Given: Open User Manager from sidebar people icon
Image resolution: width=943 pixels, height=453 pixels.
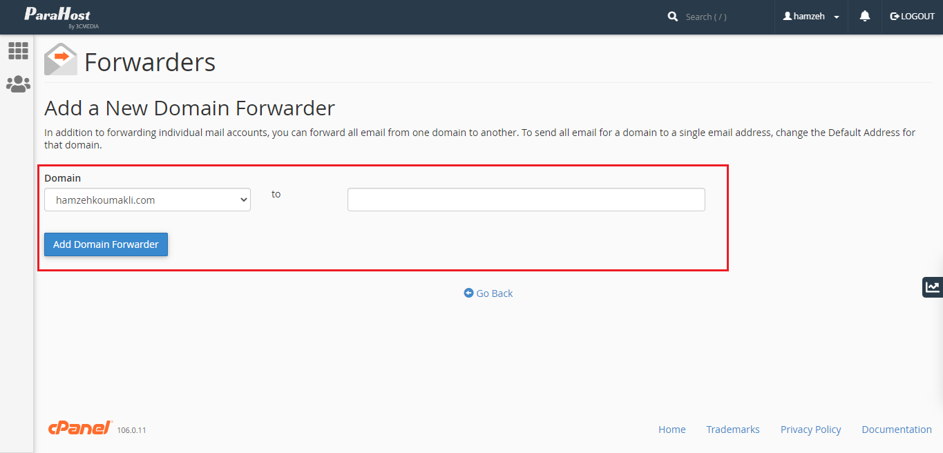Looking at the screenshot, I should pyautogui.click(x=18, y=84).
